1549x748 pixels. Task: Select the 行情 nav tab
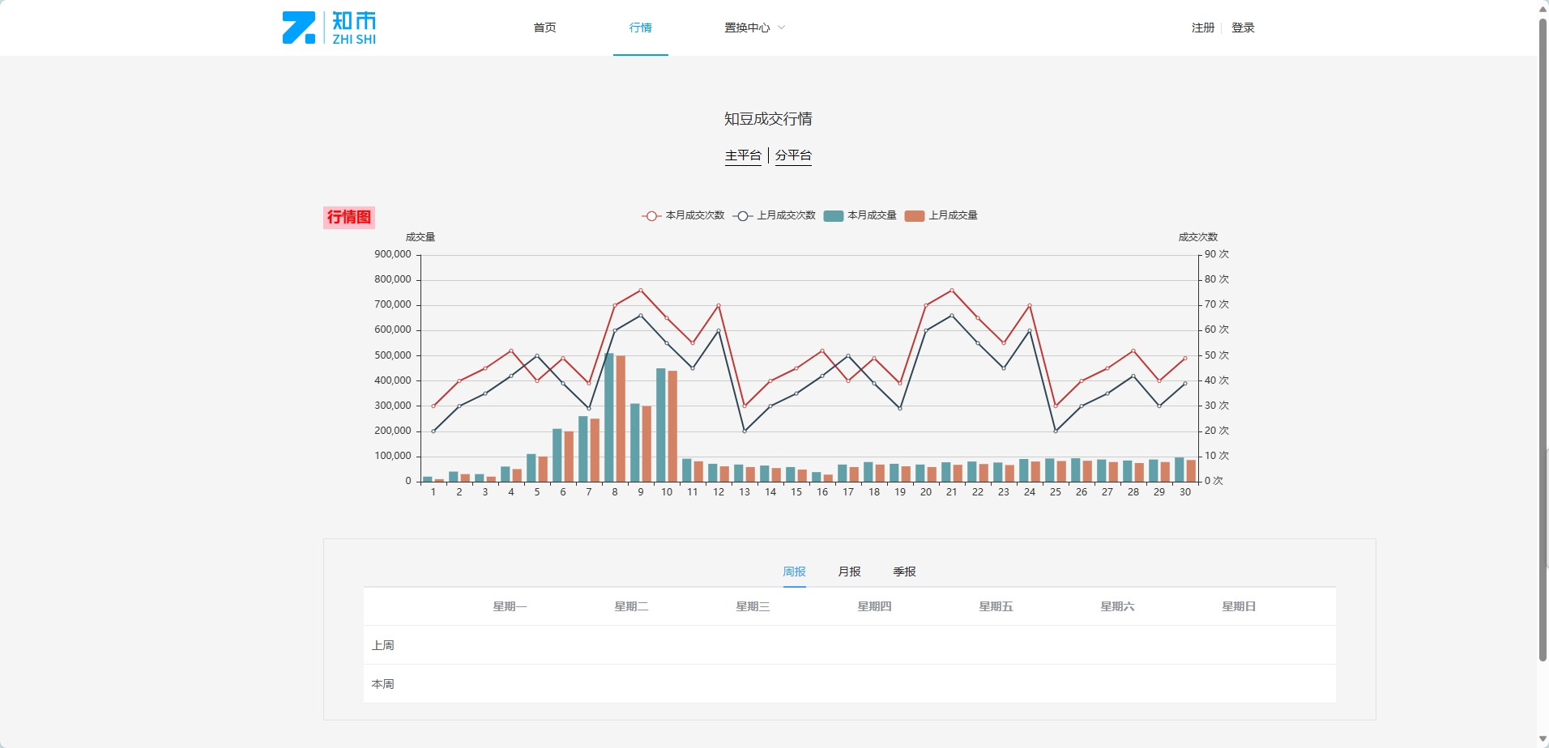641,28
